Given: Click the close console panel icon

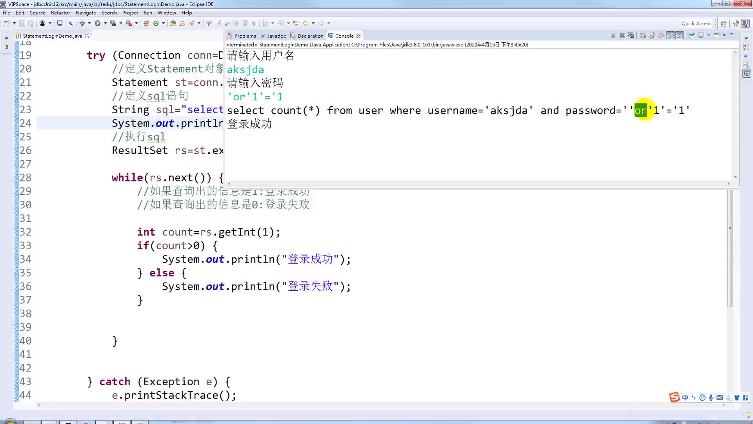Looking at the screenshot, I should coord(358,35).
